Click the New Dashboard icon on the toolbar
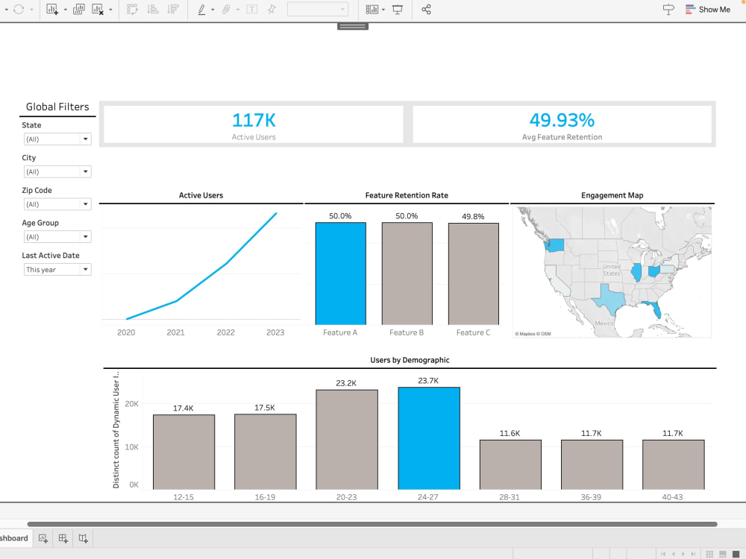The image size is (746, 559). click(78, 10)
